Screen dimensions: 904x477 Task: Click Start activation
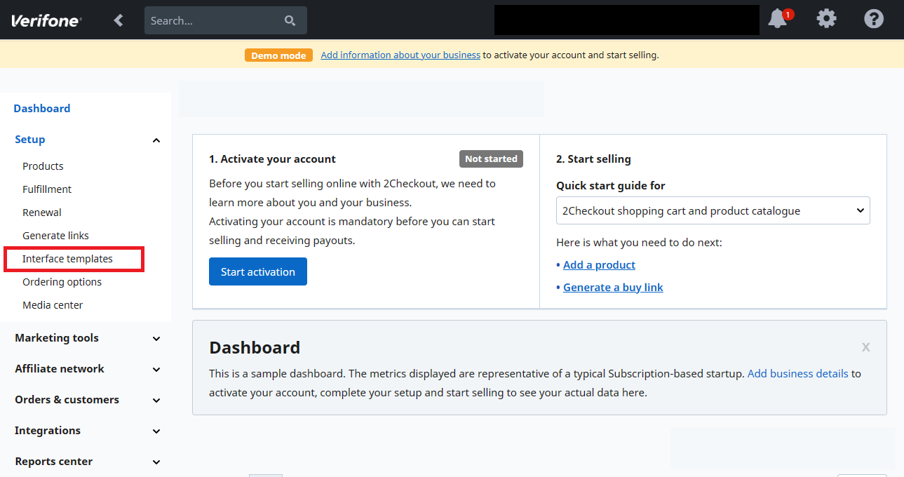click(257, 271)
